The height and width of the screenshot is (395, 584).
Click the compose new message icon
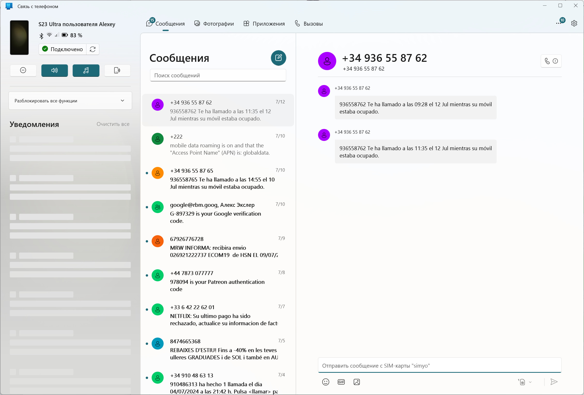pos(278,58)
